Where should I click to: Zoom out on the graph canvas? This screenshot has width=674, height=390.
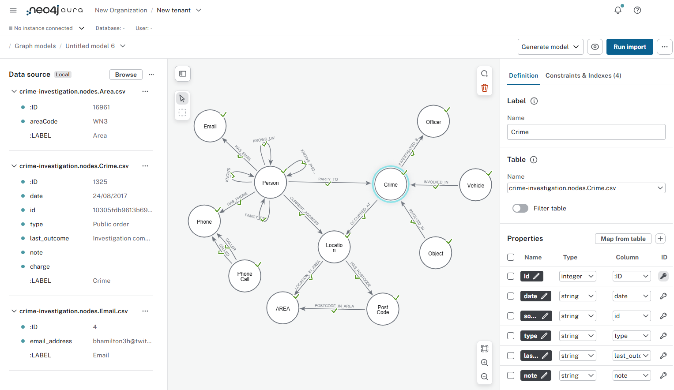[x=485, y=377]
